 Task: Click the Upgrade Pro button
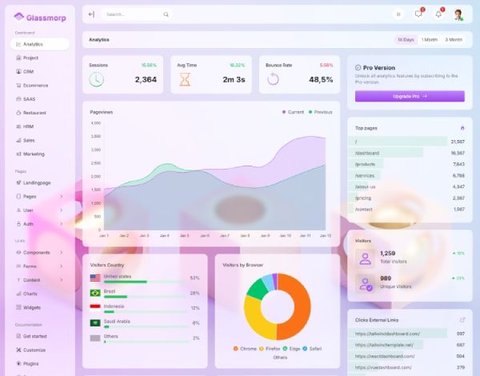click(x=410, y=96)
